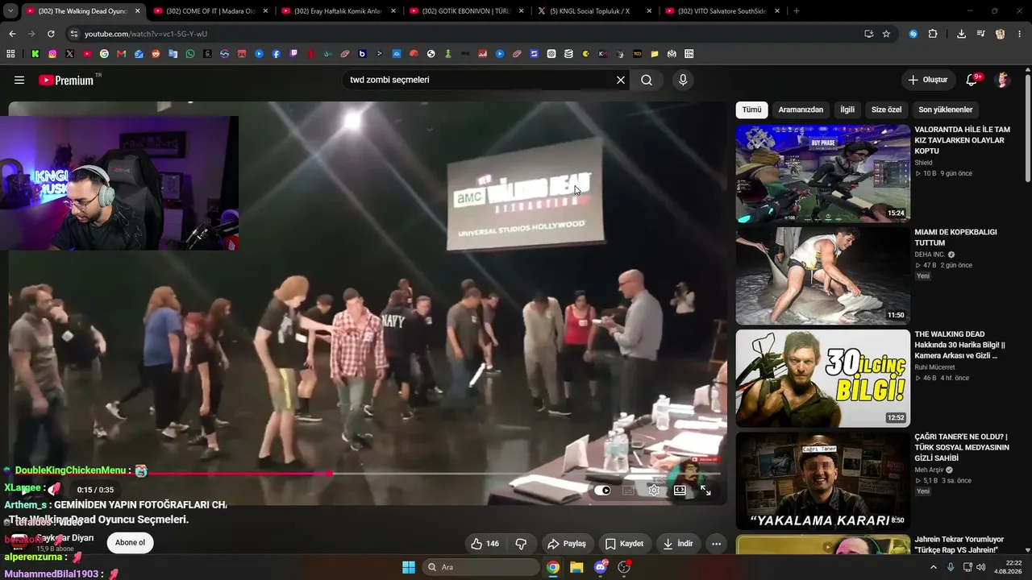
Task: Enter fullscreen video mode
Action: 705,490
